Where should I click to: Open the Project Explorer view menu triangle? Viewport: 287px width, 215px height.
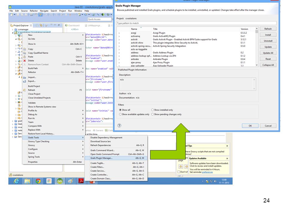tap(51, 25)
